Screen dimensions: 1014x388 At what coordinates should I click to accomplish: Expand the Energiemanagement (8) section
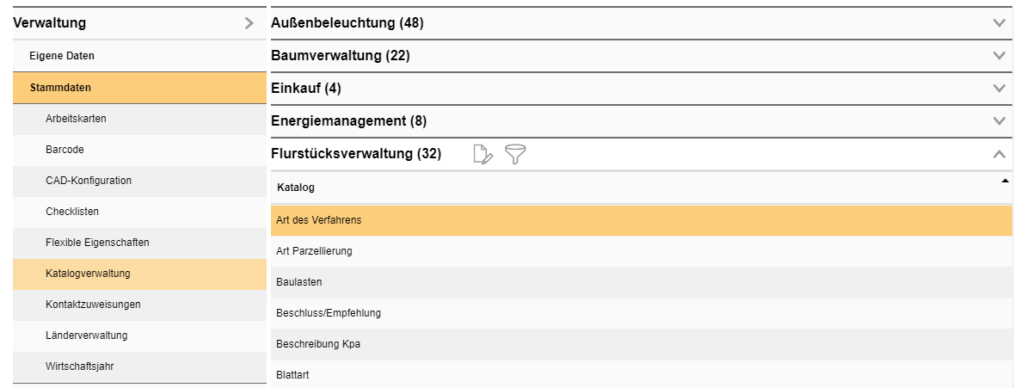pyautogui.click(x=999, y=121)
